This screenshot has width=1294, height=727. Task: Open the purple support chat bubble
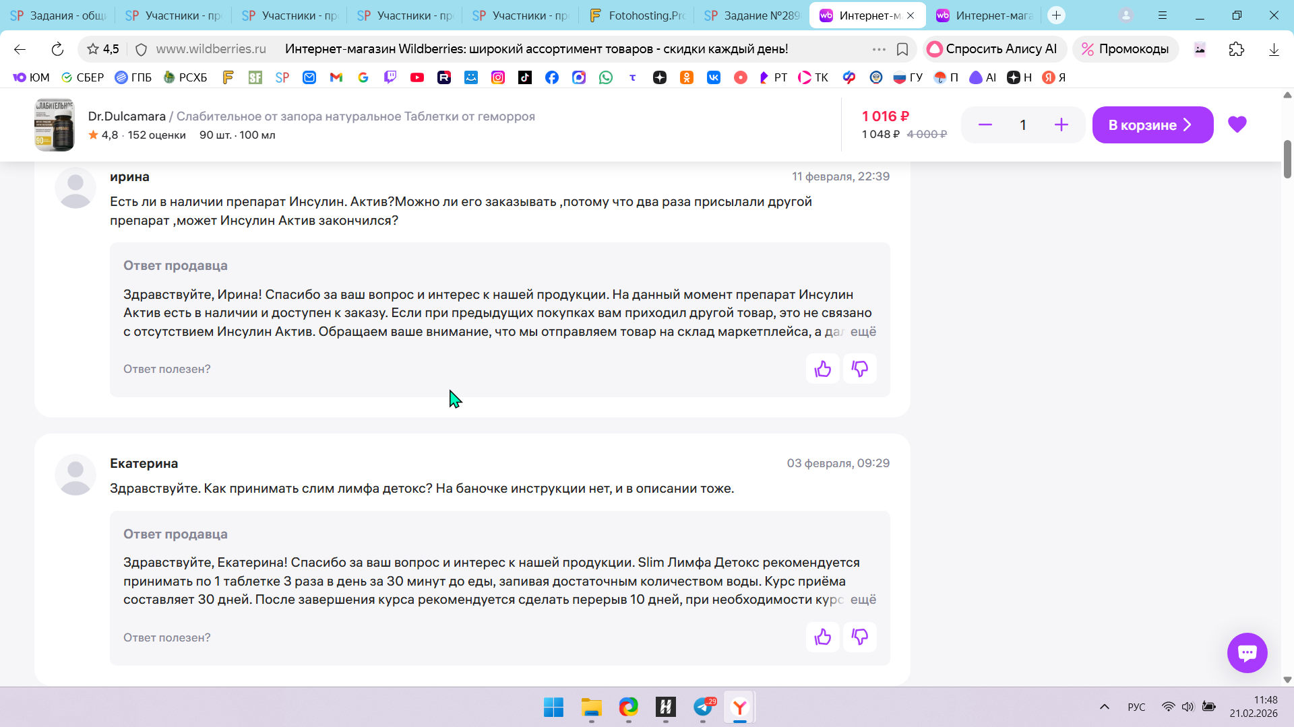click(x=1247, y=652)
